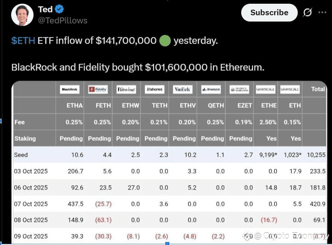Click the green circle emoji in the tweet
This screenshot has height=245, width=332.
pos(165,41)
